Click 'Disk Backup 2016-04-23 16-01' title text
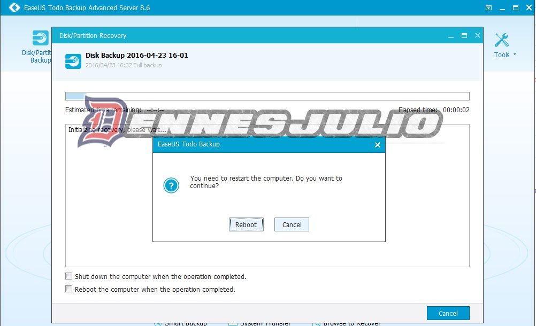This screenshot has height=326, width=536. pyautogui.click(x=137, y=55)
